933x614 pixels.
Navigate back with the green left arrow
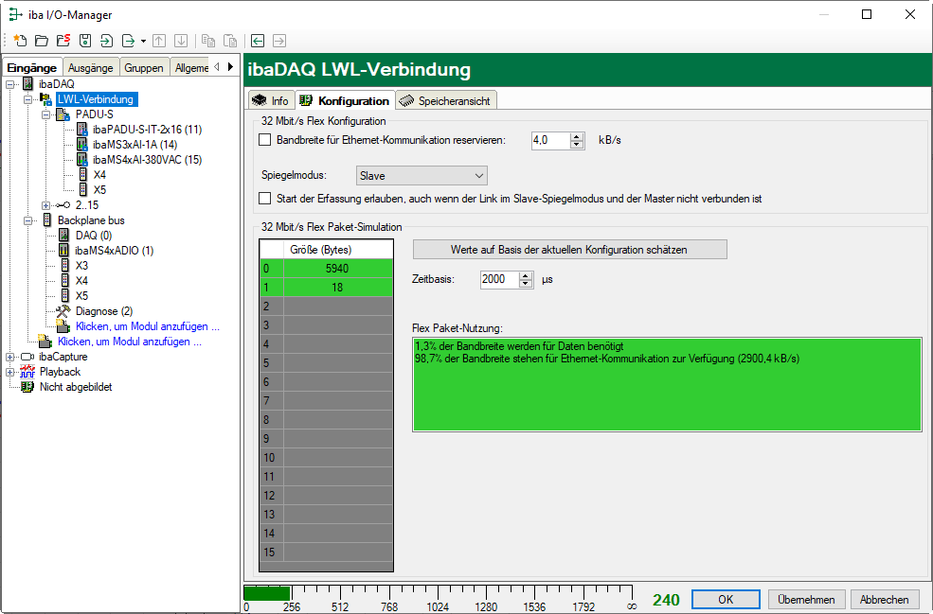point(258,41)
